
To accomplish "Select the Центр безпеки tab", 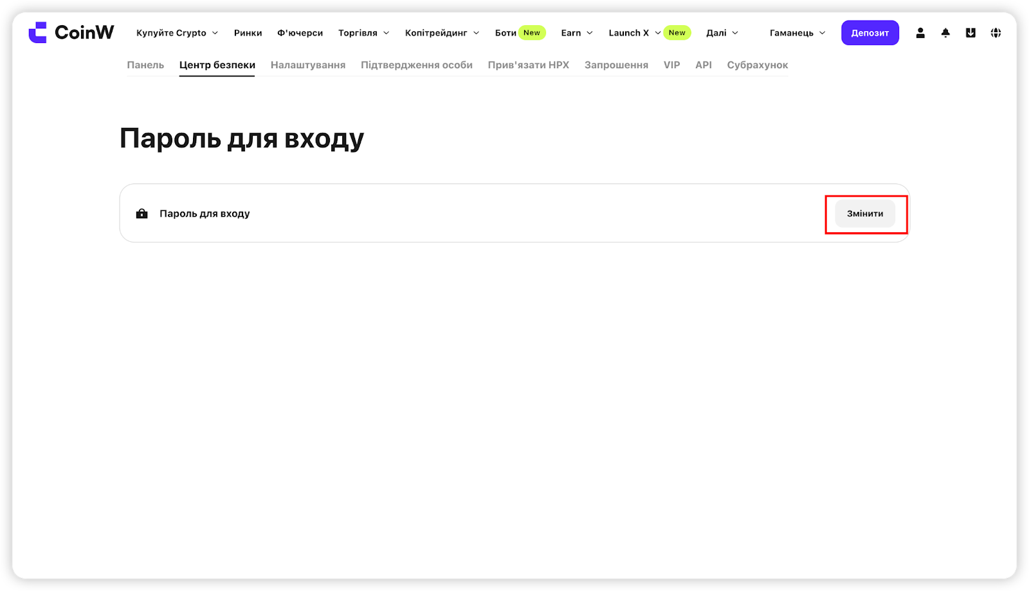I will coord(217,65).
